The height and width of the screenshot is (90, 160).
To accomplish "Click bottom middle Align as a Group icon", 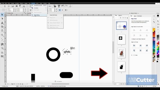I will 140,50.
